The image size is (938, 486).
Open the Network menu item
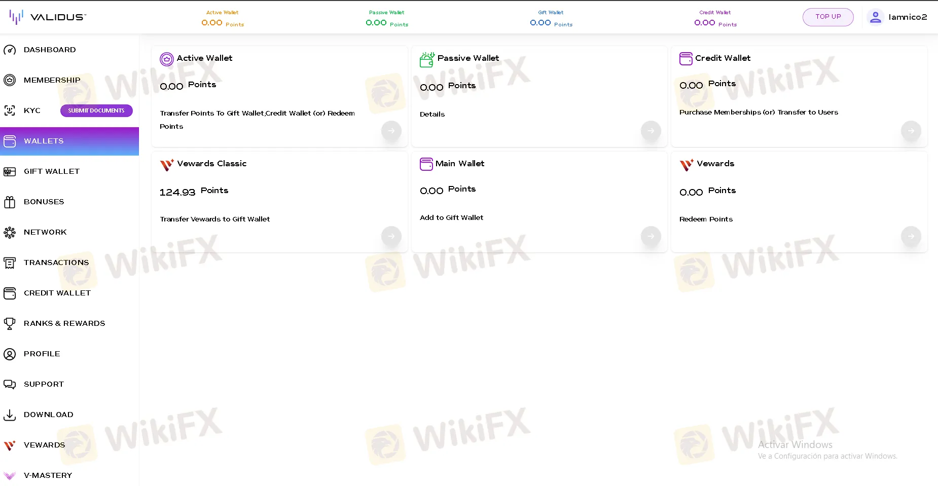[x=69, y=232]
